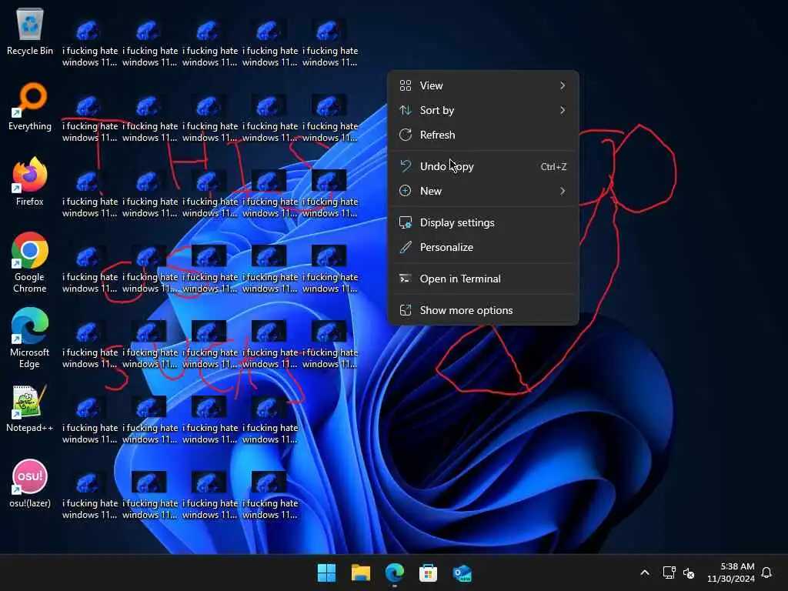Image resolution: width=788 pixels, height=591 pixels.
Task: Open Notepad++ desktop shortcut
Action: point(30,409)
